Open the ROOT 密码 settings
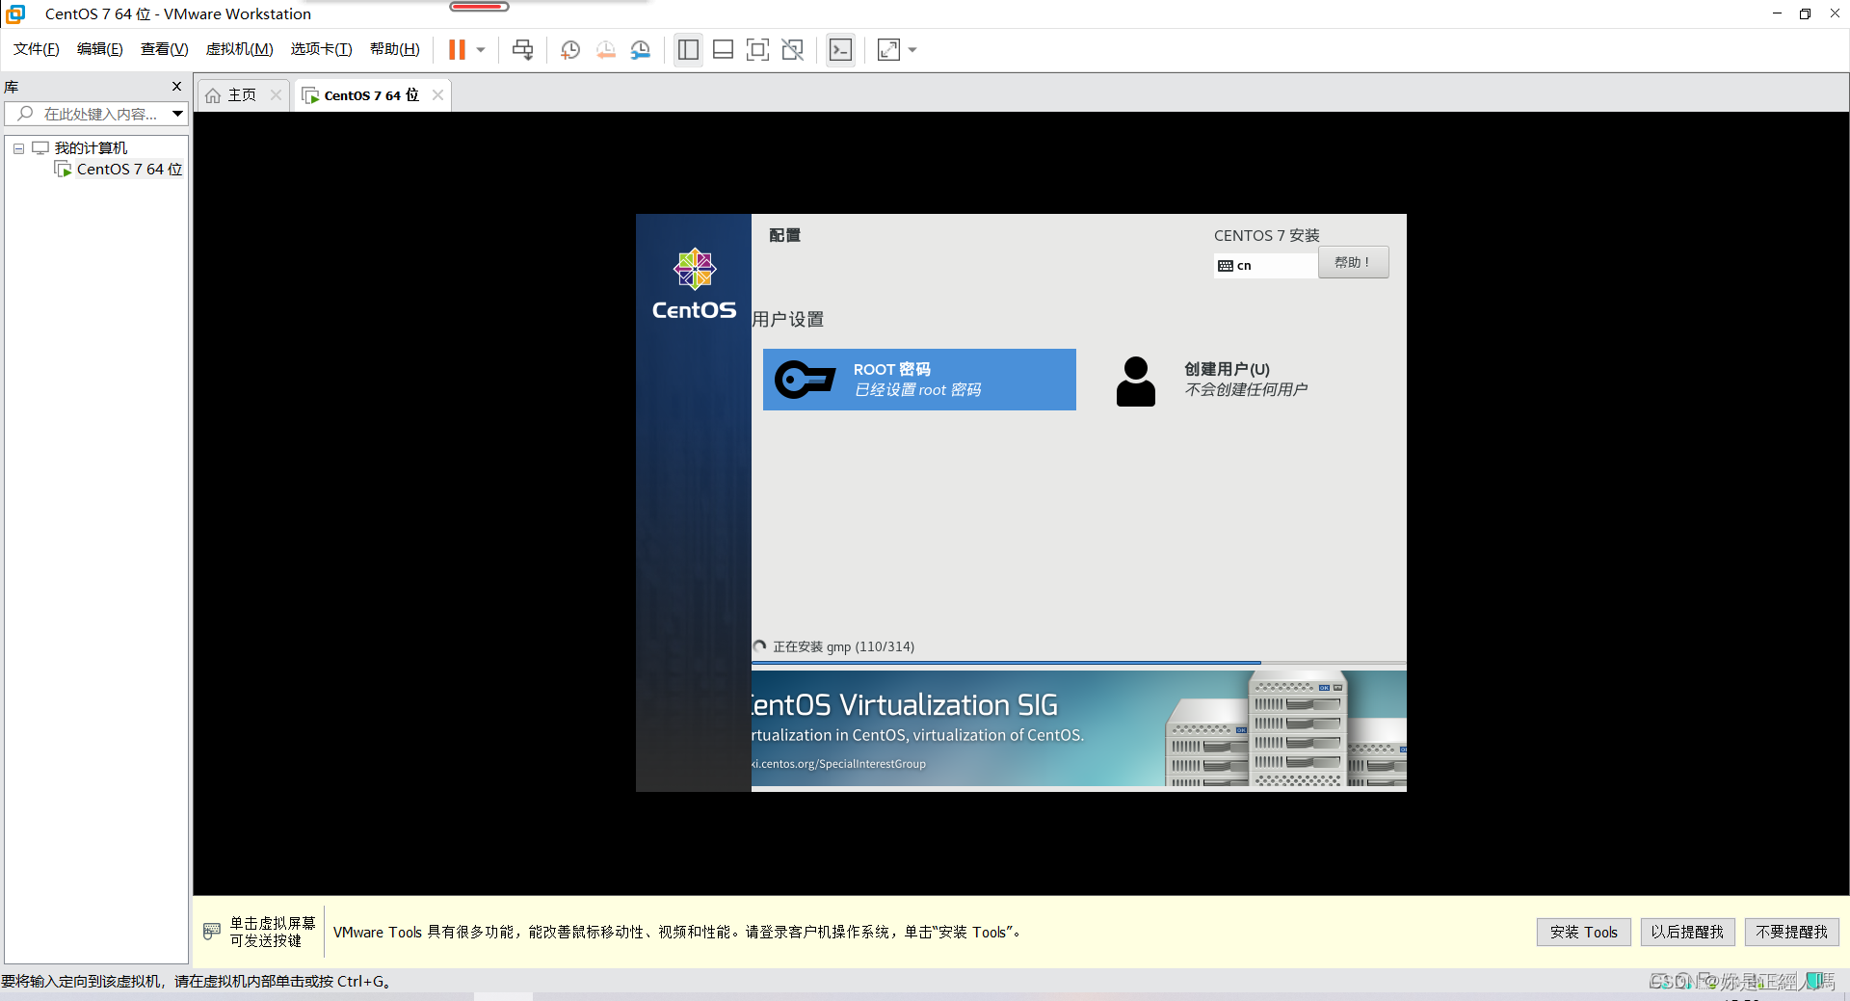This screenshot has width=1850, height=1001. (919, 380)
